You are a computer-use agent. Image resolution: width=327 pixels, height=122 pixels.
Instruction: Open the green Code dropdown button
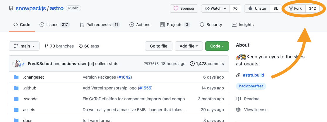[x=217, y=46]
